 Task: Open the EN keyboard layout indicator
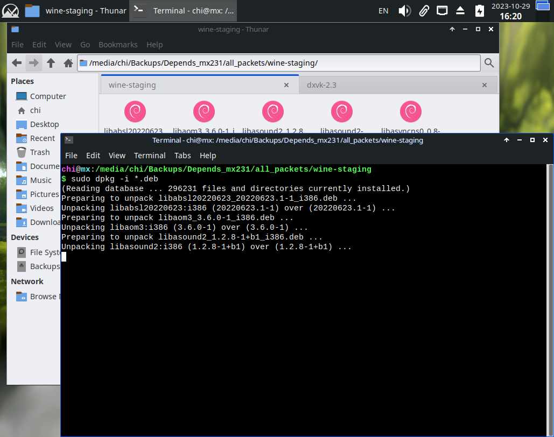point(383,11)
